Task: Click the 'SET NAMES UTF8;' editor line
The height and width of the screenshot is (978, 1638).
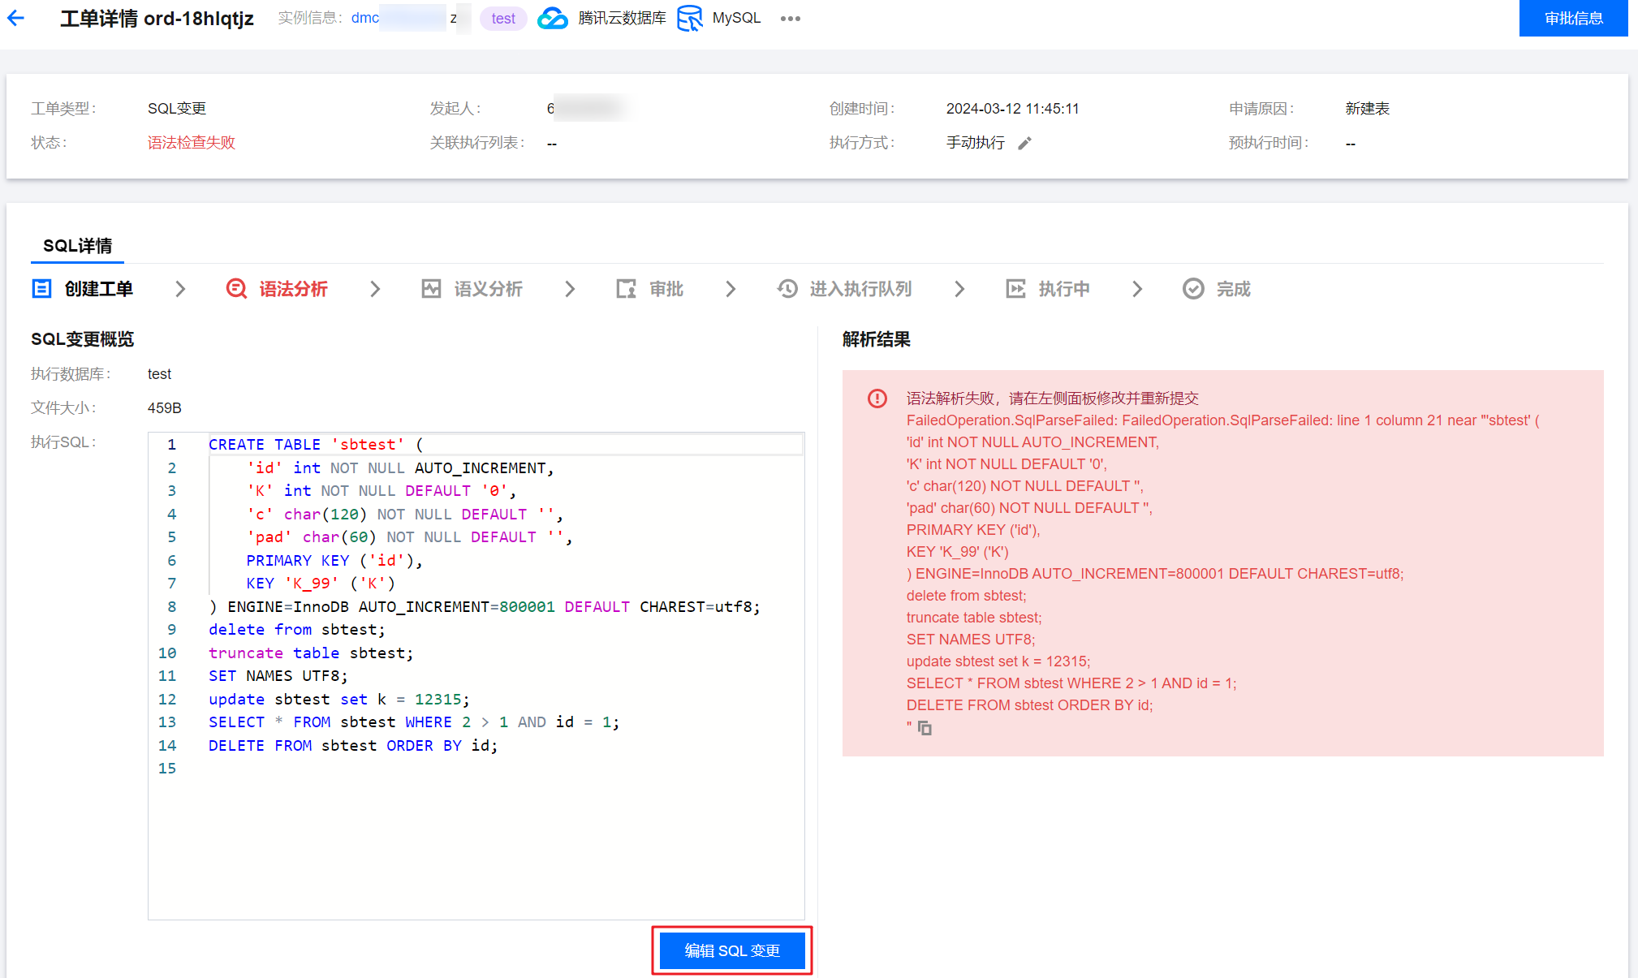Action: click(278, 676)
